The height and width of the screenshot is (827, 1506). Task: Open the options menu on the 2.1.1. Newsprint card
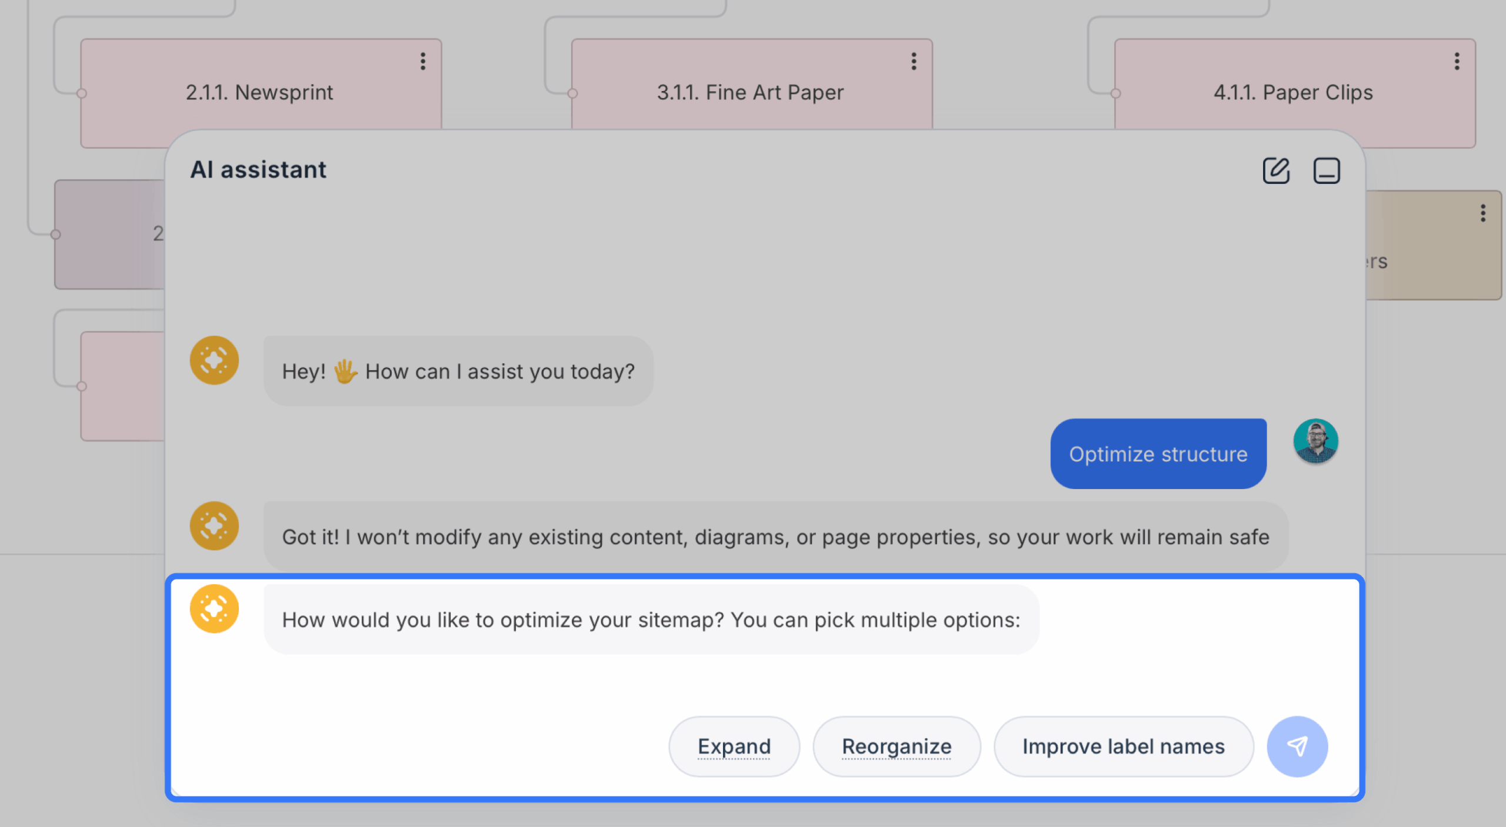tap(422, 61)
